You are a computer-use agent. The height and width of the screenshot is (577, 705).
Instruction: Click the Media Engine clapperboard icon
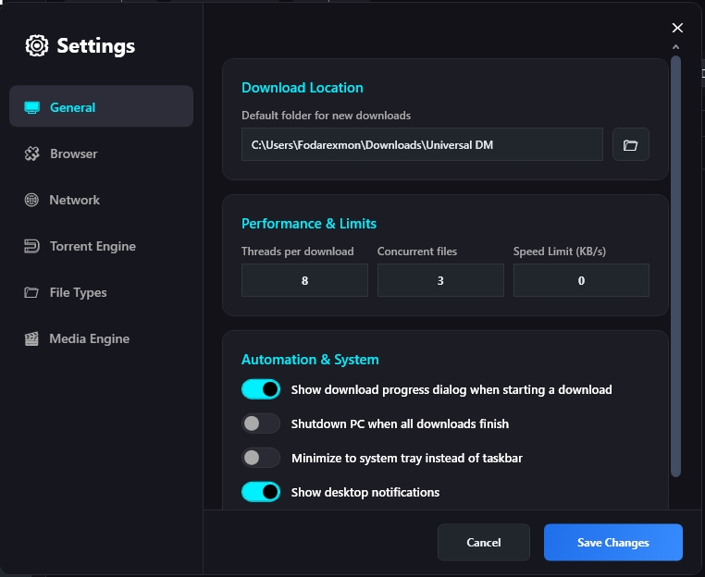pyautogui.click(x=31, y=338)
